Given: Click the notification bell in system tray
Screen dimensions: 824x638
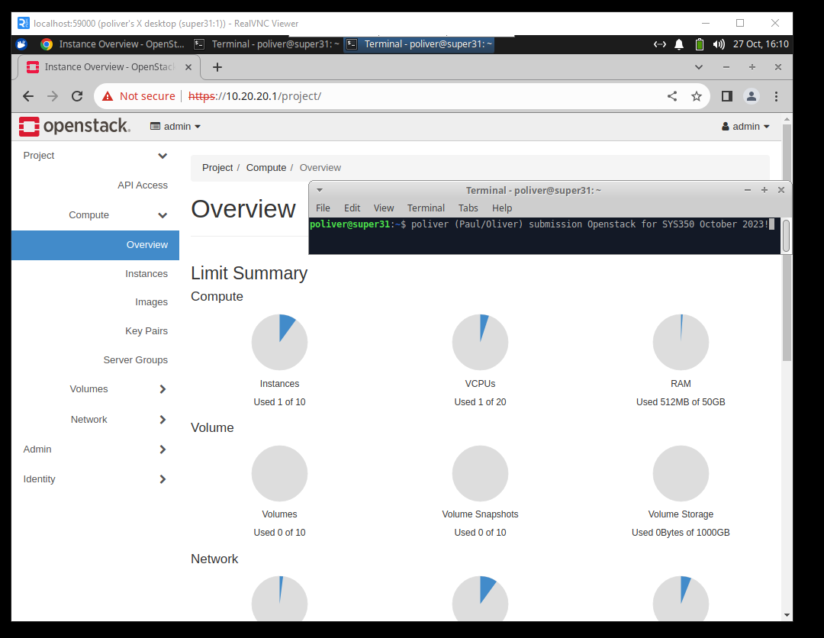Looking at the screenshot, I should coord(679,44).
